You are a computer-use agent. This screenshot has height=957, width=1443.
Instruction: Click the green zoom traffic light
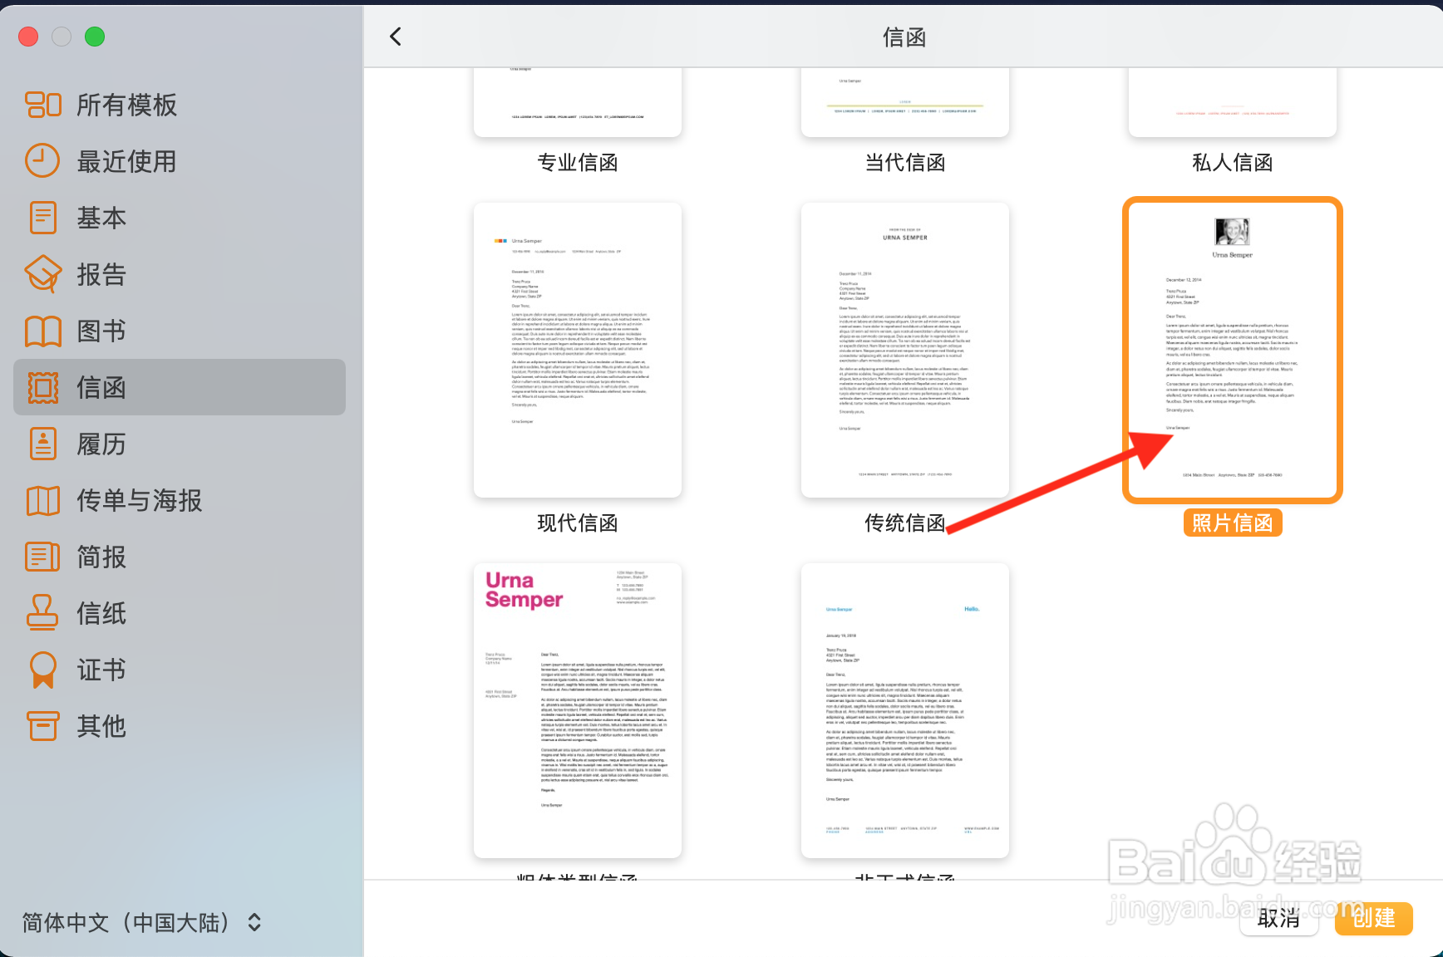coord(95,37)
